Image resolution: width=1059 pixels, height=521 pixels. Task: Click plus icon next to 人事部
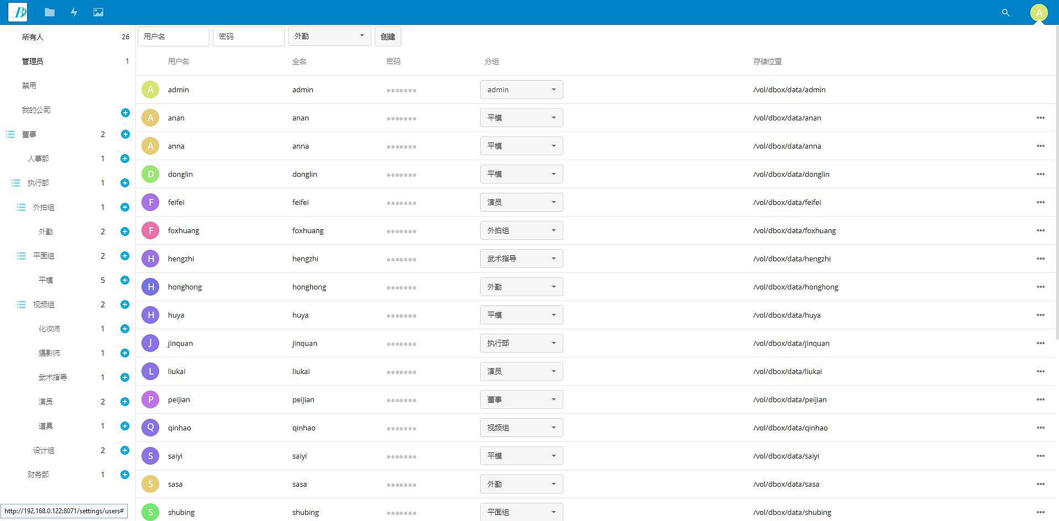(x=125, y=159)
